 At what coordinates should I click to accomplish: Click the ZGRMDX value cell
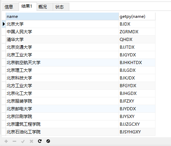point(137,32)
